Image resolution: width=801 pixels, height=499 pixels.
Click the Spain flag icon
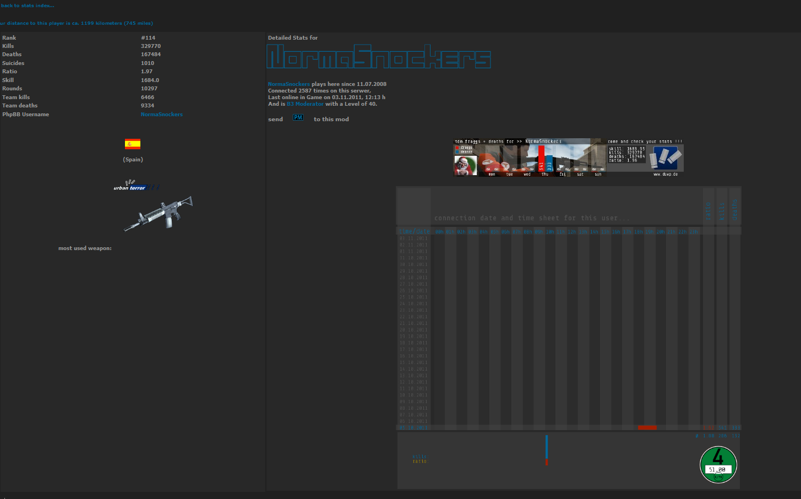[133, 144]
